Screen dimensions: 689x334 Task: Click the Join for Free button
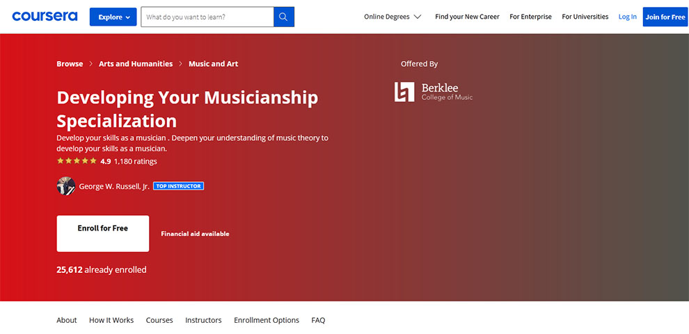(x=665, y=17)
